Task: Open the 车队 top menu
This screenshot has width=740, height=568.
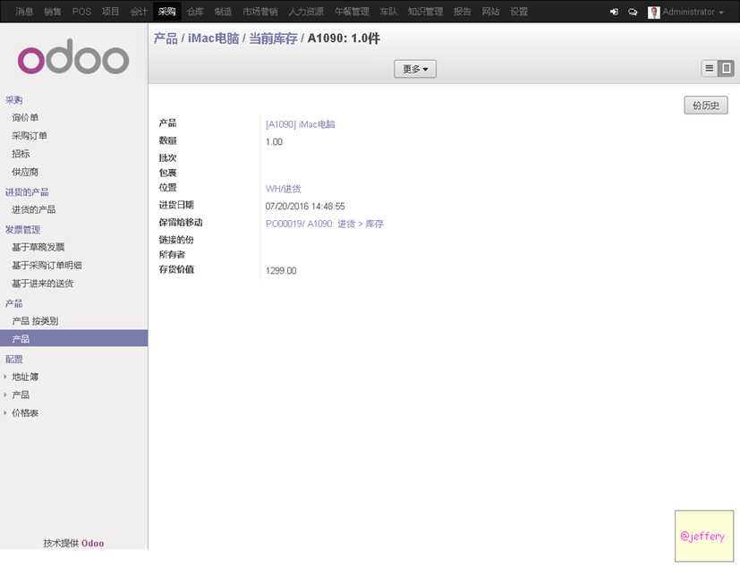Action: [389, 12]
